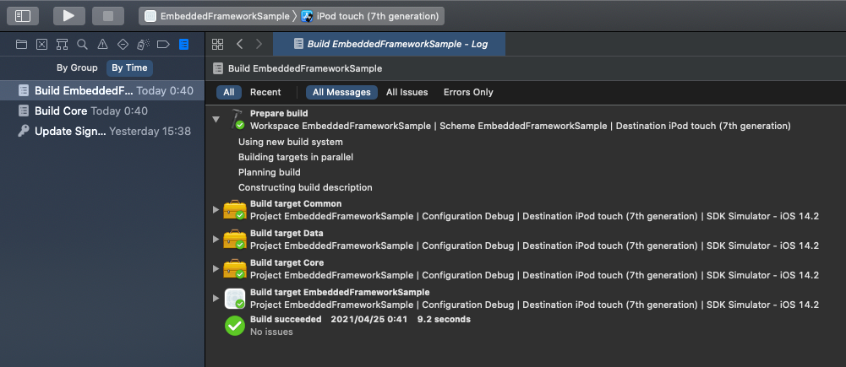Click the 'Prepare build' heading
Image resolution: width=846 pixels, height=367 pixels.
point(279,113)
